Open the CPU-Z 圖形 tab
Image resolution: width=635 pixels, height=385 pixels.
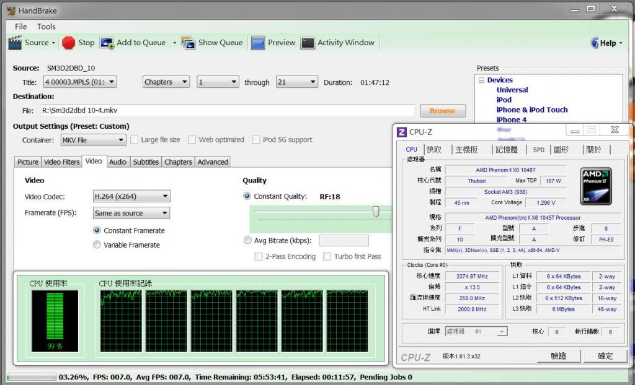pos(561,150)
